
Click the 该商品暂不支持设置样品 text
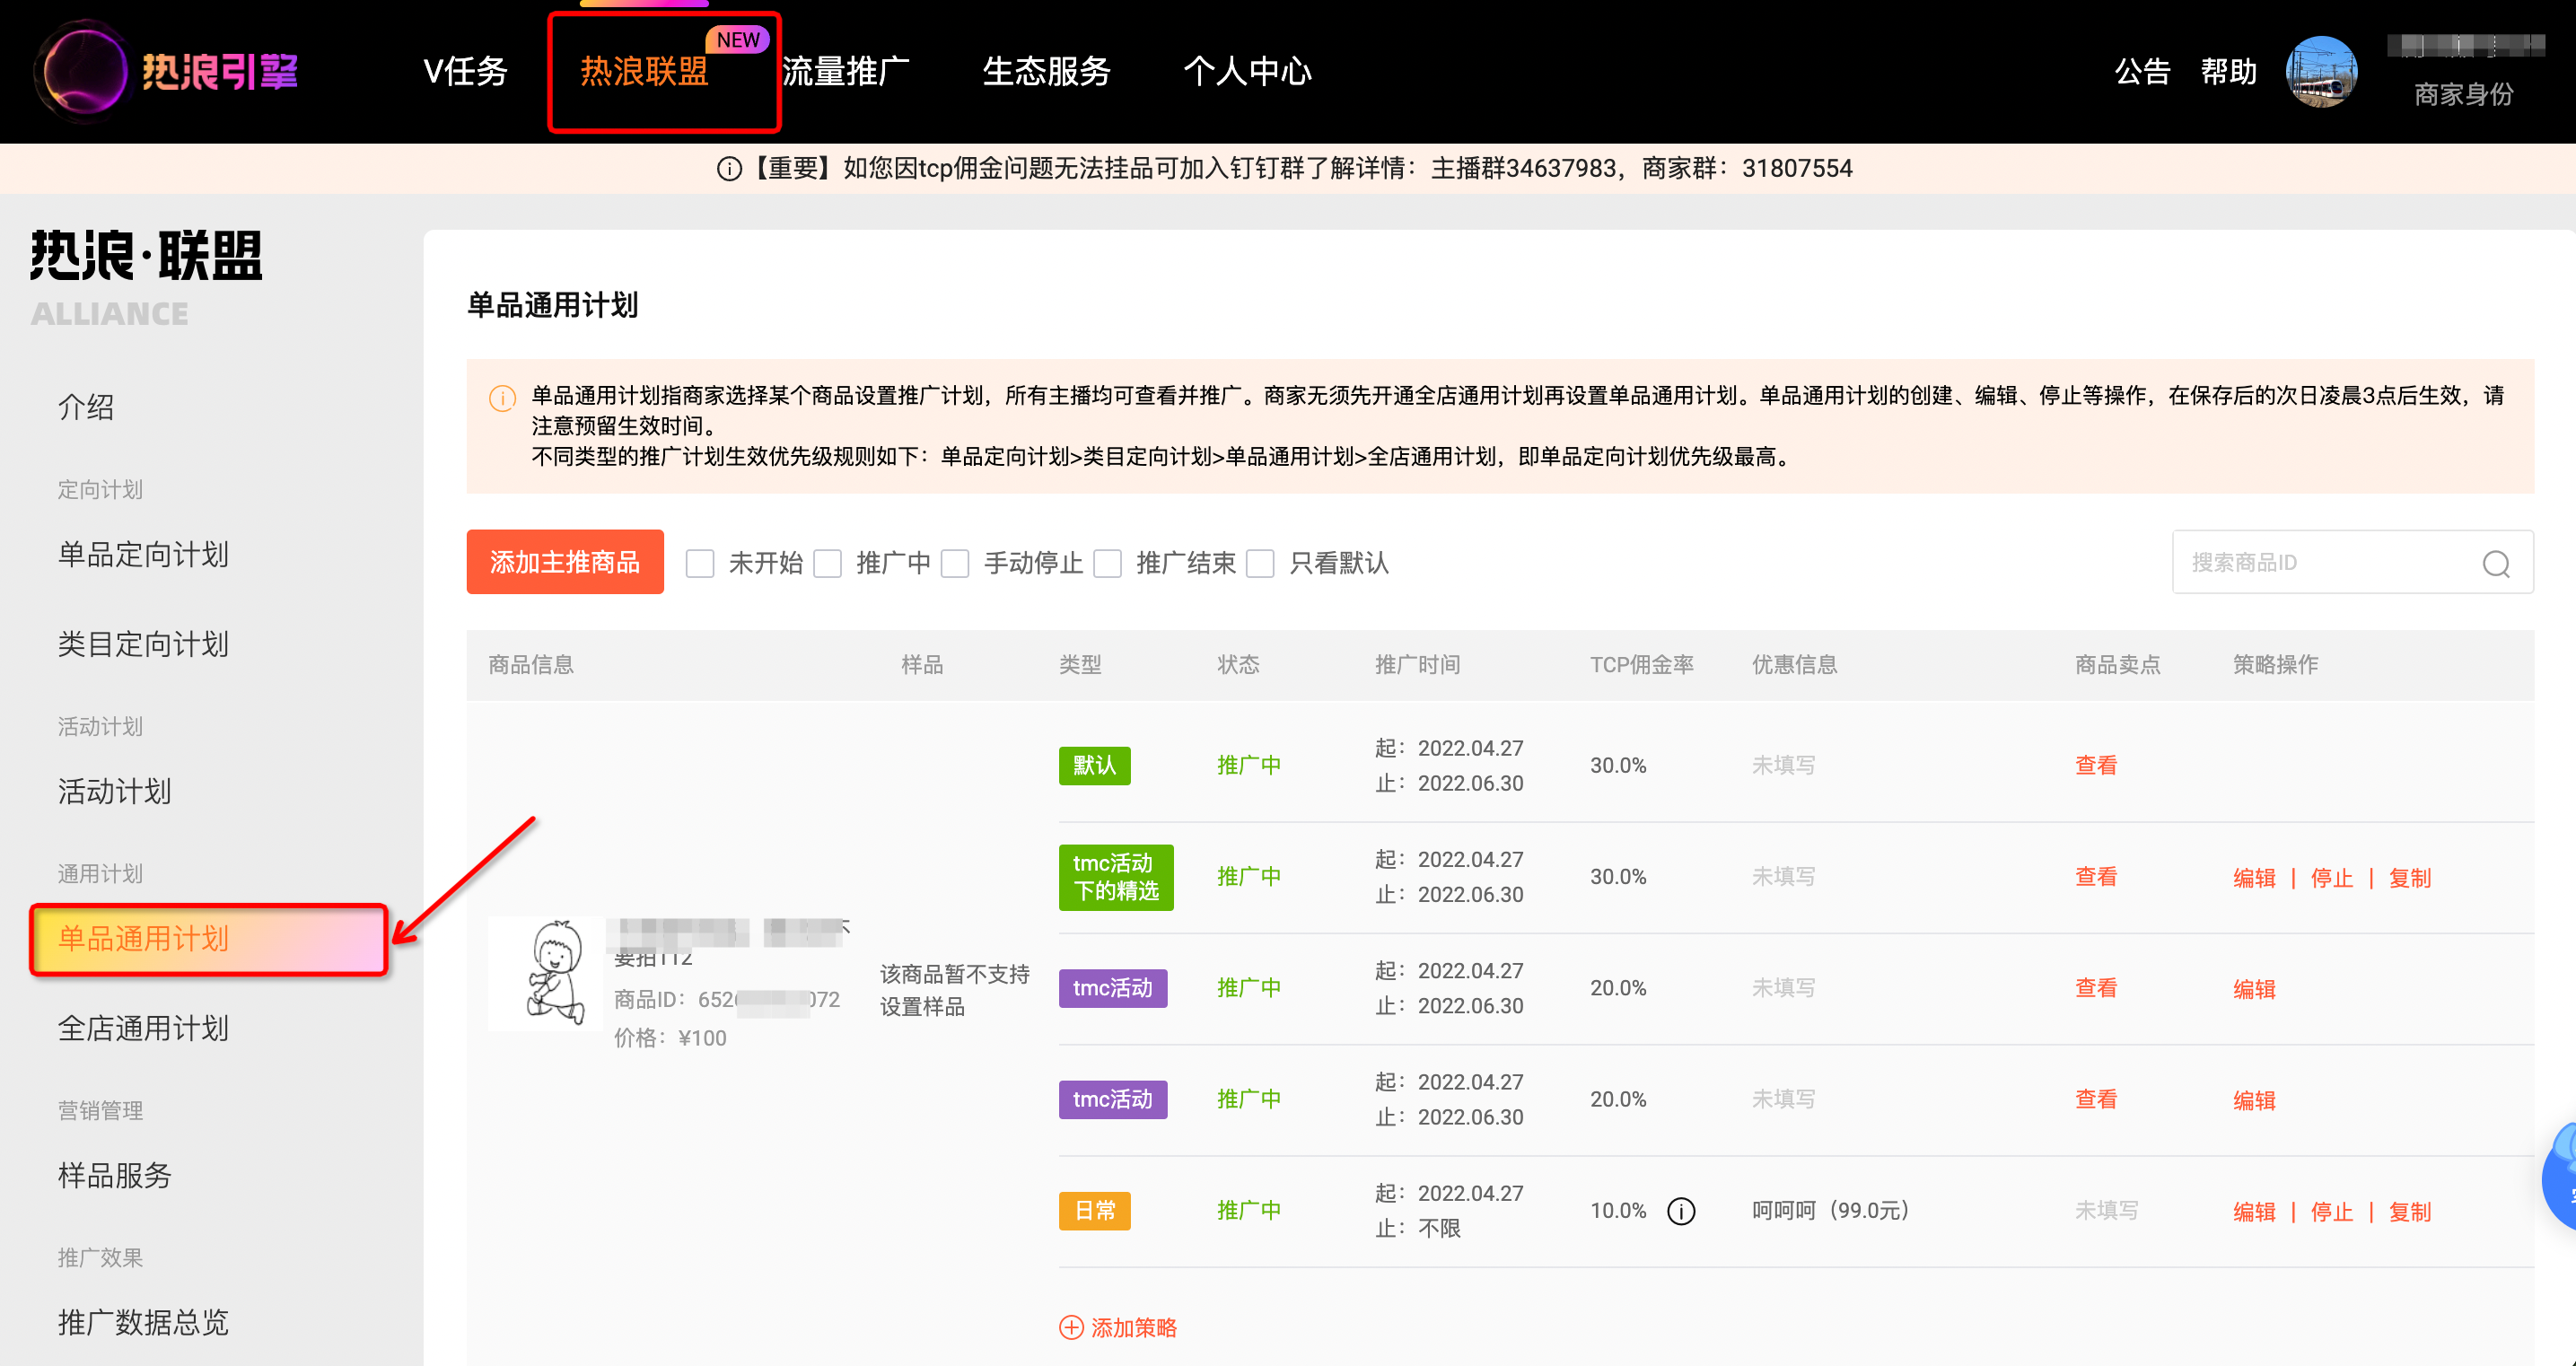point(955,990)
